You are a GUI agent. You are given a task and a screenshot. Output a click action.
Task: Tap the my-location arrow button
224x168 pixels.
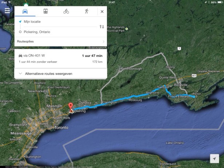[x=215, y=159]
